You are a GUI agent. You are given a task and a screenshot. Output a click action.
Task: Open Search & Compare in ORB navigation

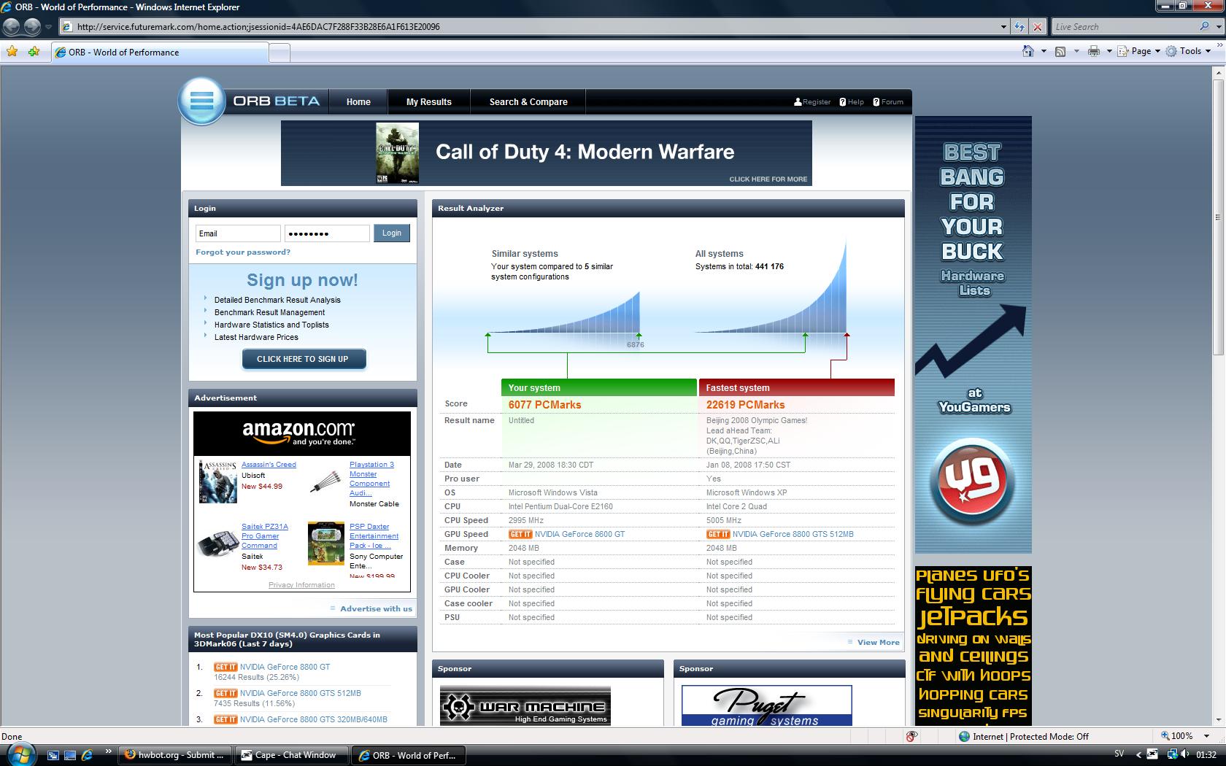click(x=528, y=102)
